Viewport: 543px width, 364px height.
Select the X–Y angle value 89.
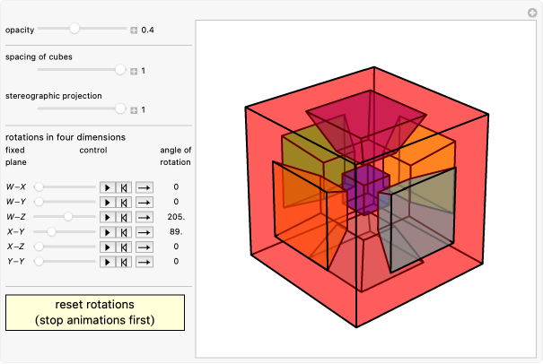[x=176, y=232]
